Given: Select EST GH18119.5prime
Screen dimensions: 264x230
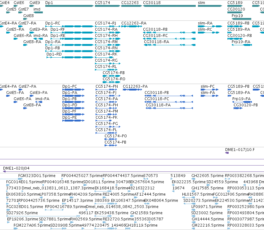Looking at the screenshot, I should (141, 225).
